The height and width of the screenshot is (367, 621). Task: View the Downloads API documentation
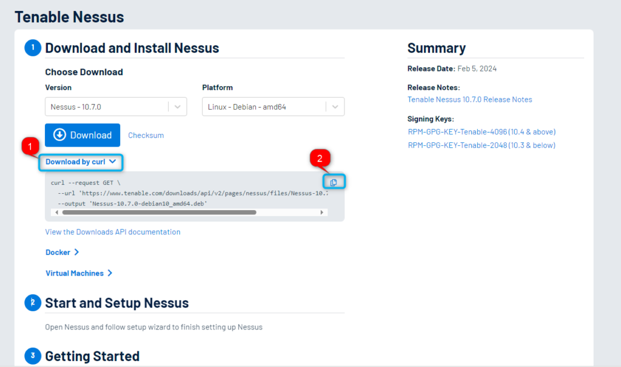click(112, 231)
